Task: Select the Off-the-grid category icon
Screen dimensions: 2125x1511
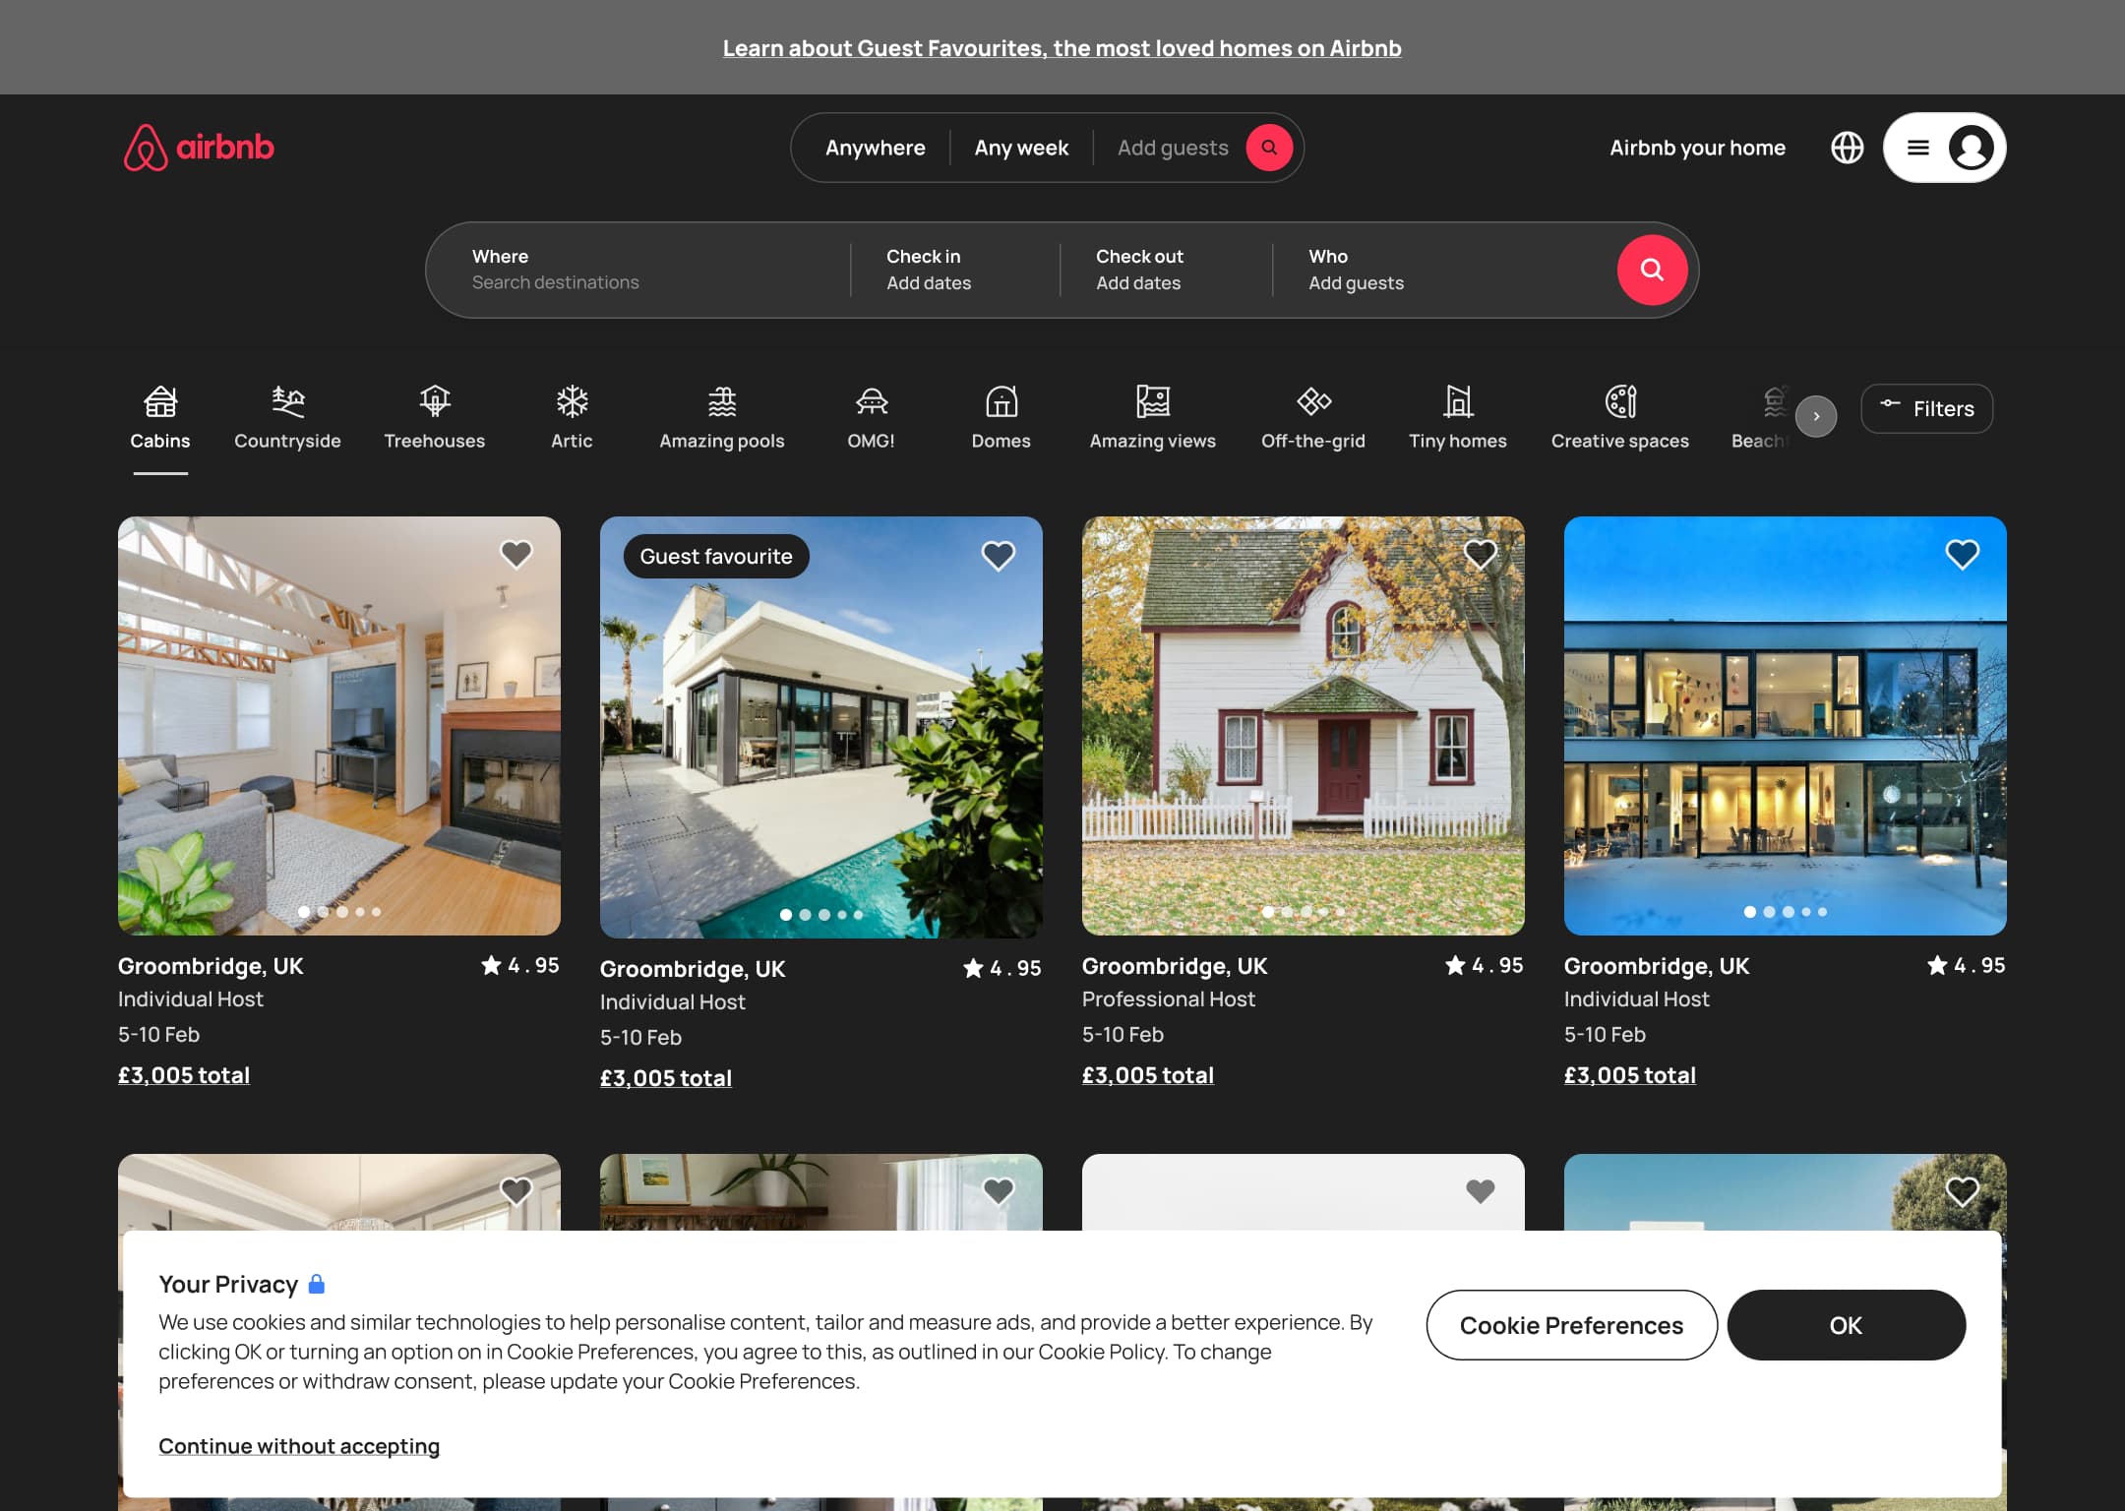Action: 1313,401
